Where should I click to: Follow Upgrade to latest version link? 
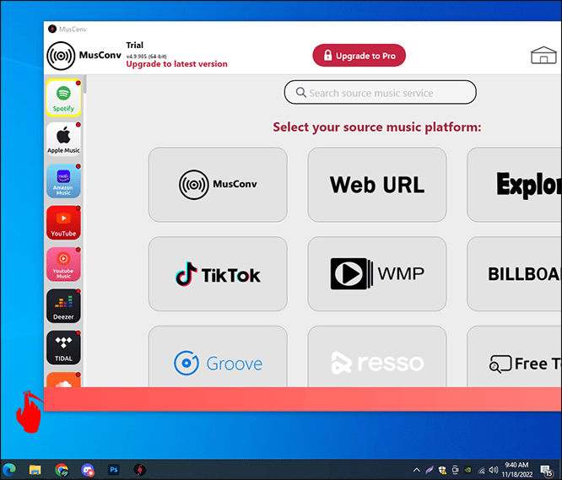[176, 64]
